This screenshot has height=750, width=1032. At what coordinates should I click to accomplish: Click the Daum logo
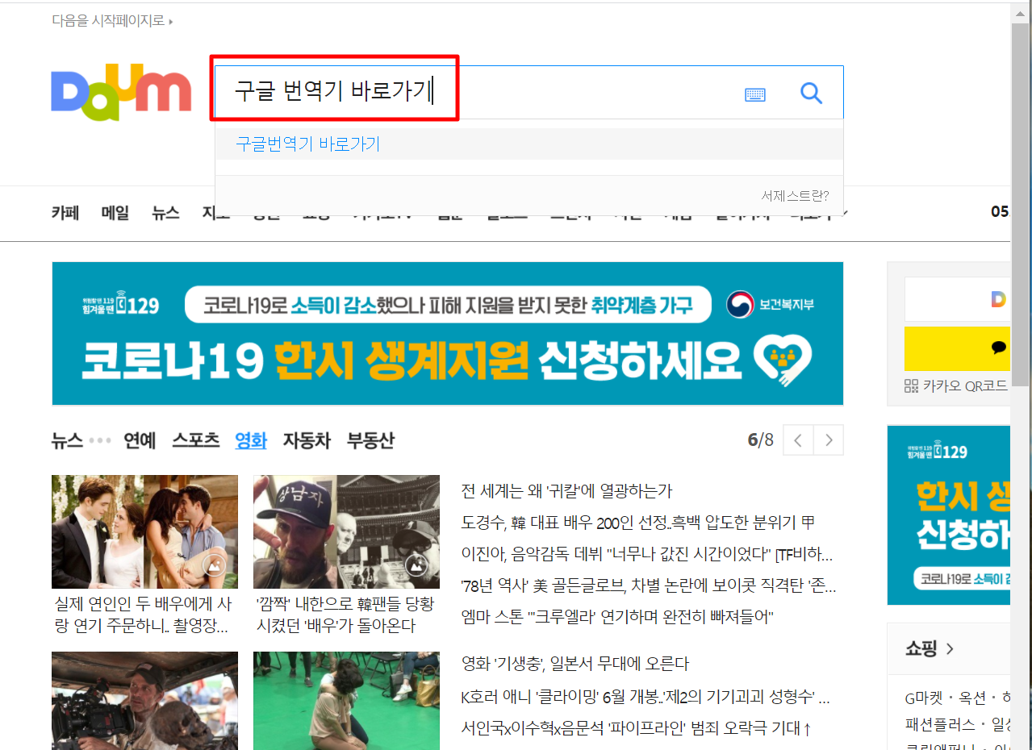(x=121, y=92)
